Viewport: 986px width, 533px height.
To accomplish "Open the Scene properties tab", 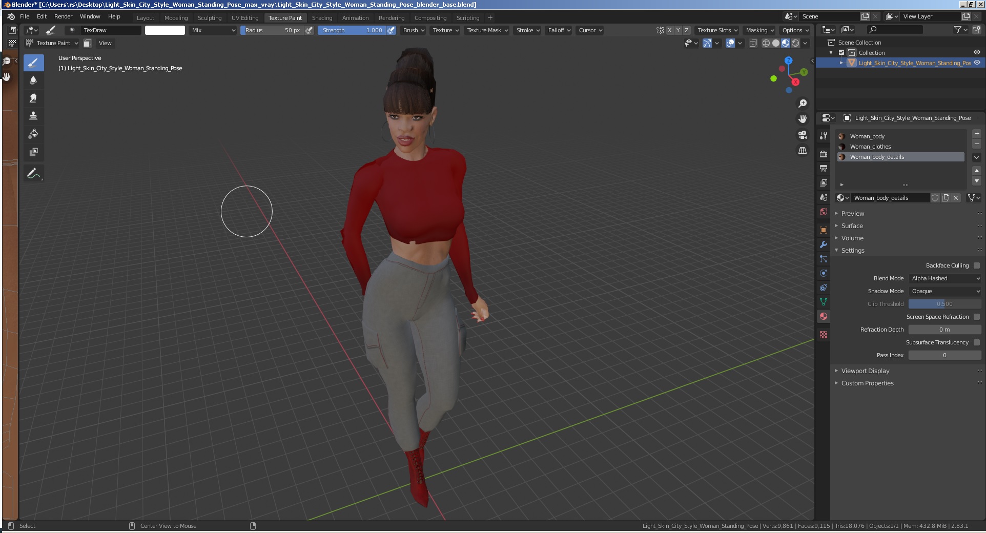I will pos(824,197).
